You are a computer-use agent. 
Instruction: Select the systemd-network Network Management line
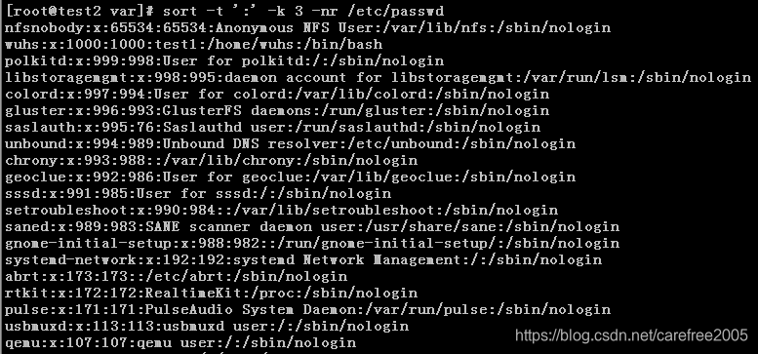click(303, 259)
